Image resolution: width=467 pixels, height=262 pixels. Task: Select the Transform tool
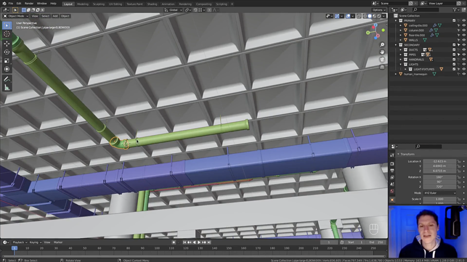click(7, 69)
